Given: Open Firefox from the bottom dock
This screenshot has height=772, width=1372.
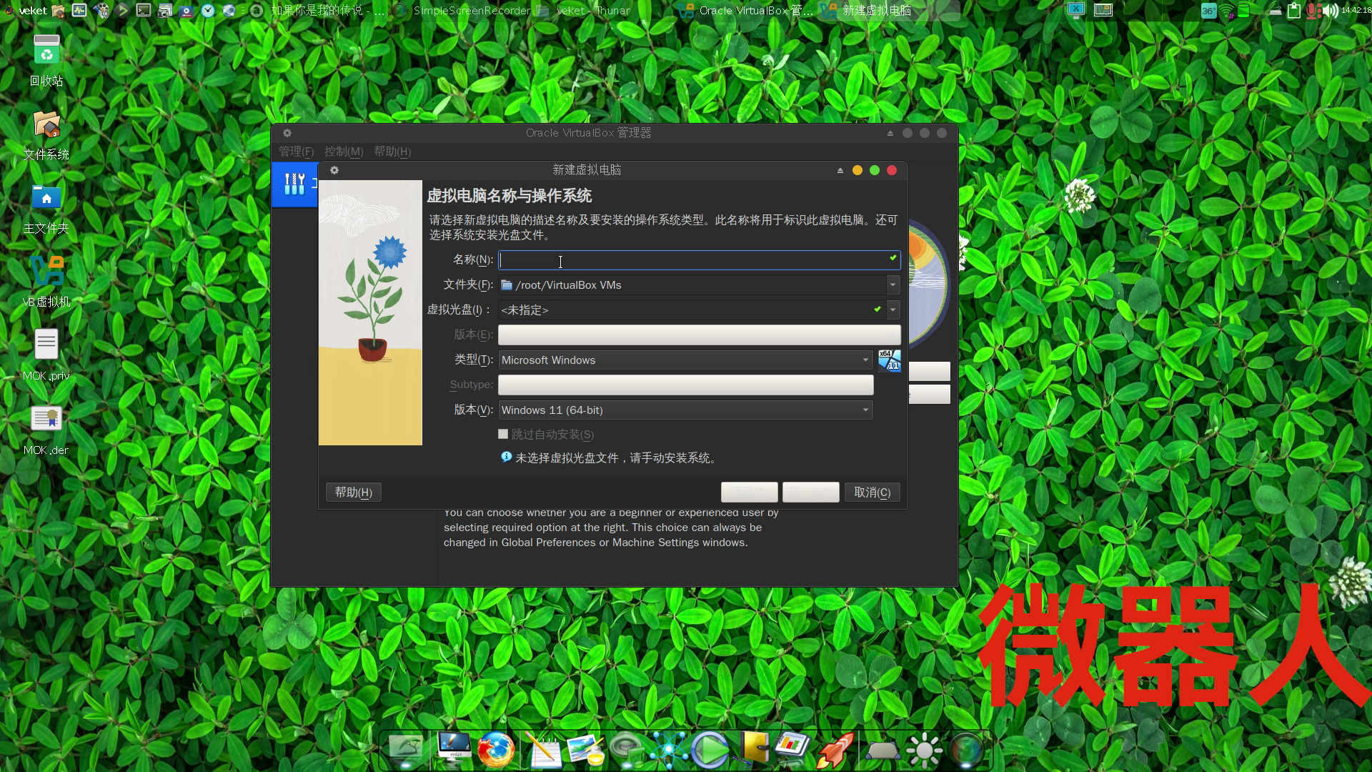Looking at the screenshot, I should [x=496, y=750].
